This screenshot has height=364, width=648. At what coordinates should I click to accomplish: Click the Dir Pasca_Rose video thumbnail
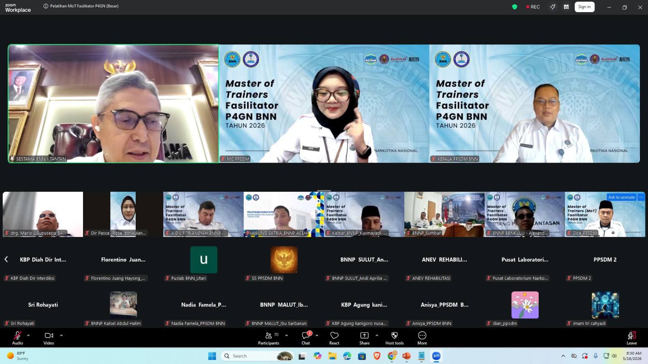[123, 214]
